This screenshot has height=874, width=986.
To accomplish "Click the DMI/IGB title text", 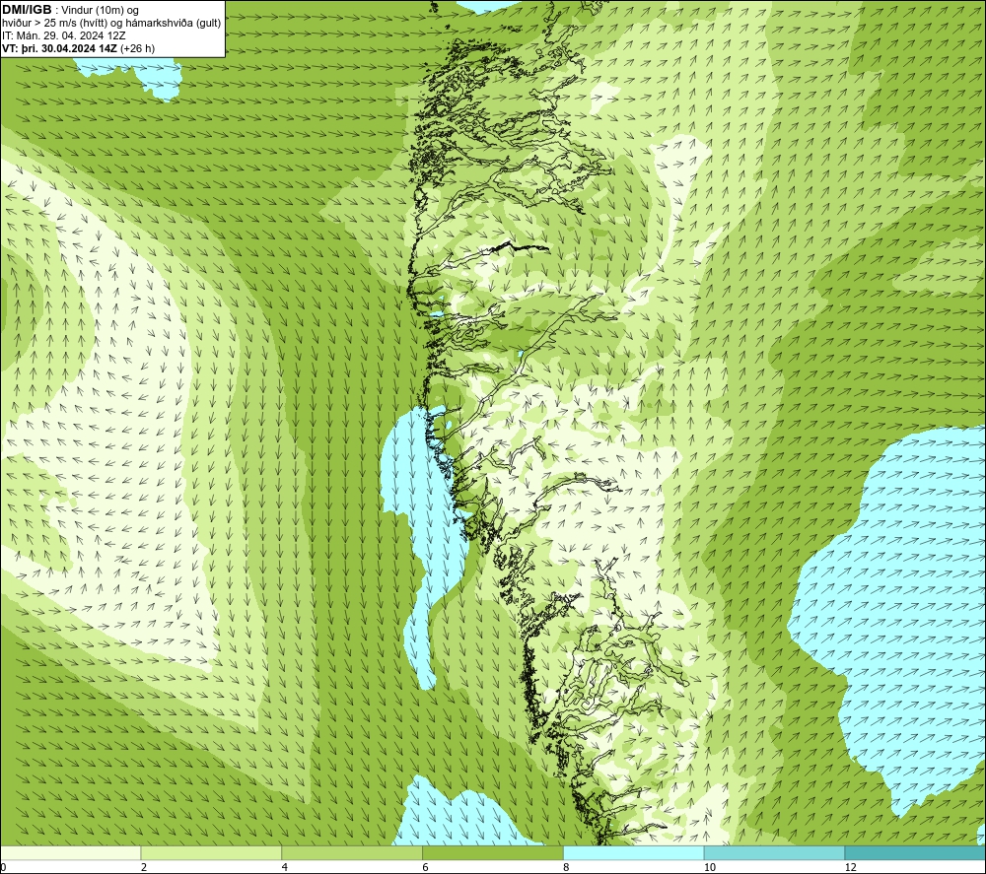I will pyautogui.click(x=27, y=10).
